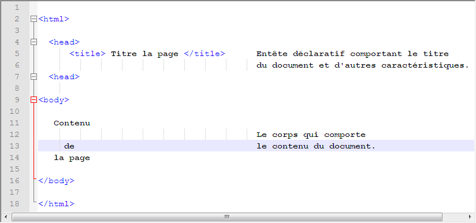
Task: Click line number 15 in the margin
Action: click(x=14, y=169)
